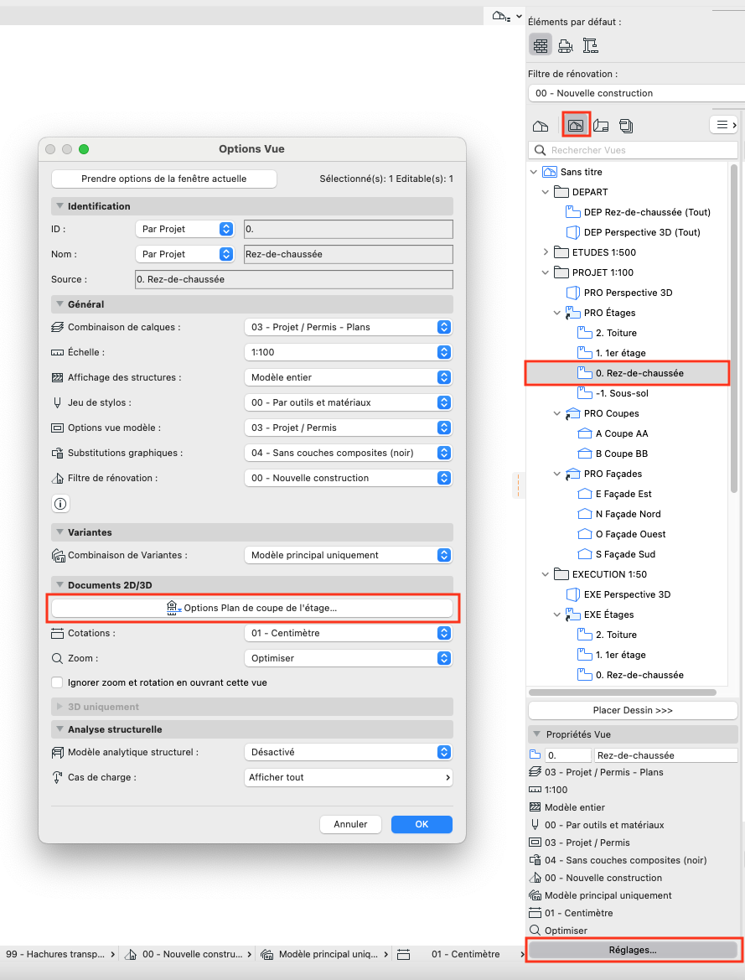This screenshot has height=980, width=745.
Task: Select 0. Rez-de-chaussée under PRO Étages
Action: [x=628, y=373]
